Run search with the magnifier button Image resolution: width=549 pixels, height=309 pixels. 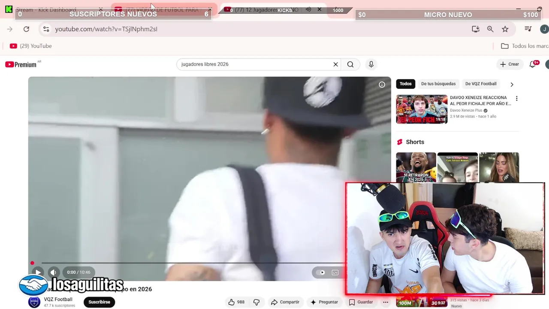click(350, 64)
